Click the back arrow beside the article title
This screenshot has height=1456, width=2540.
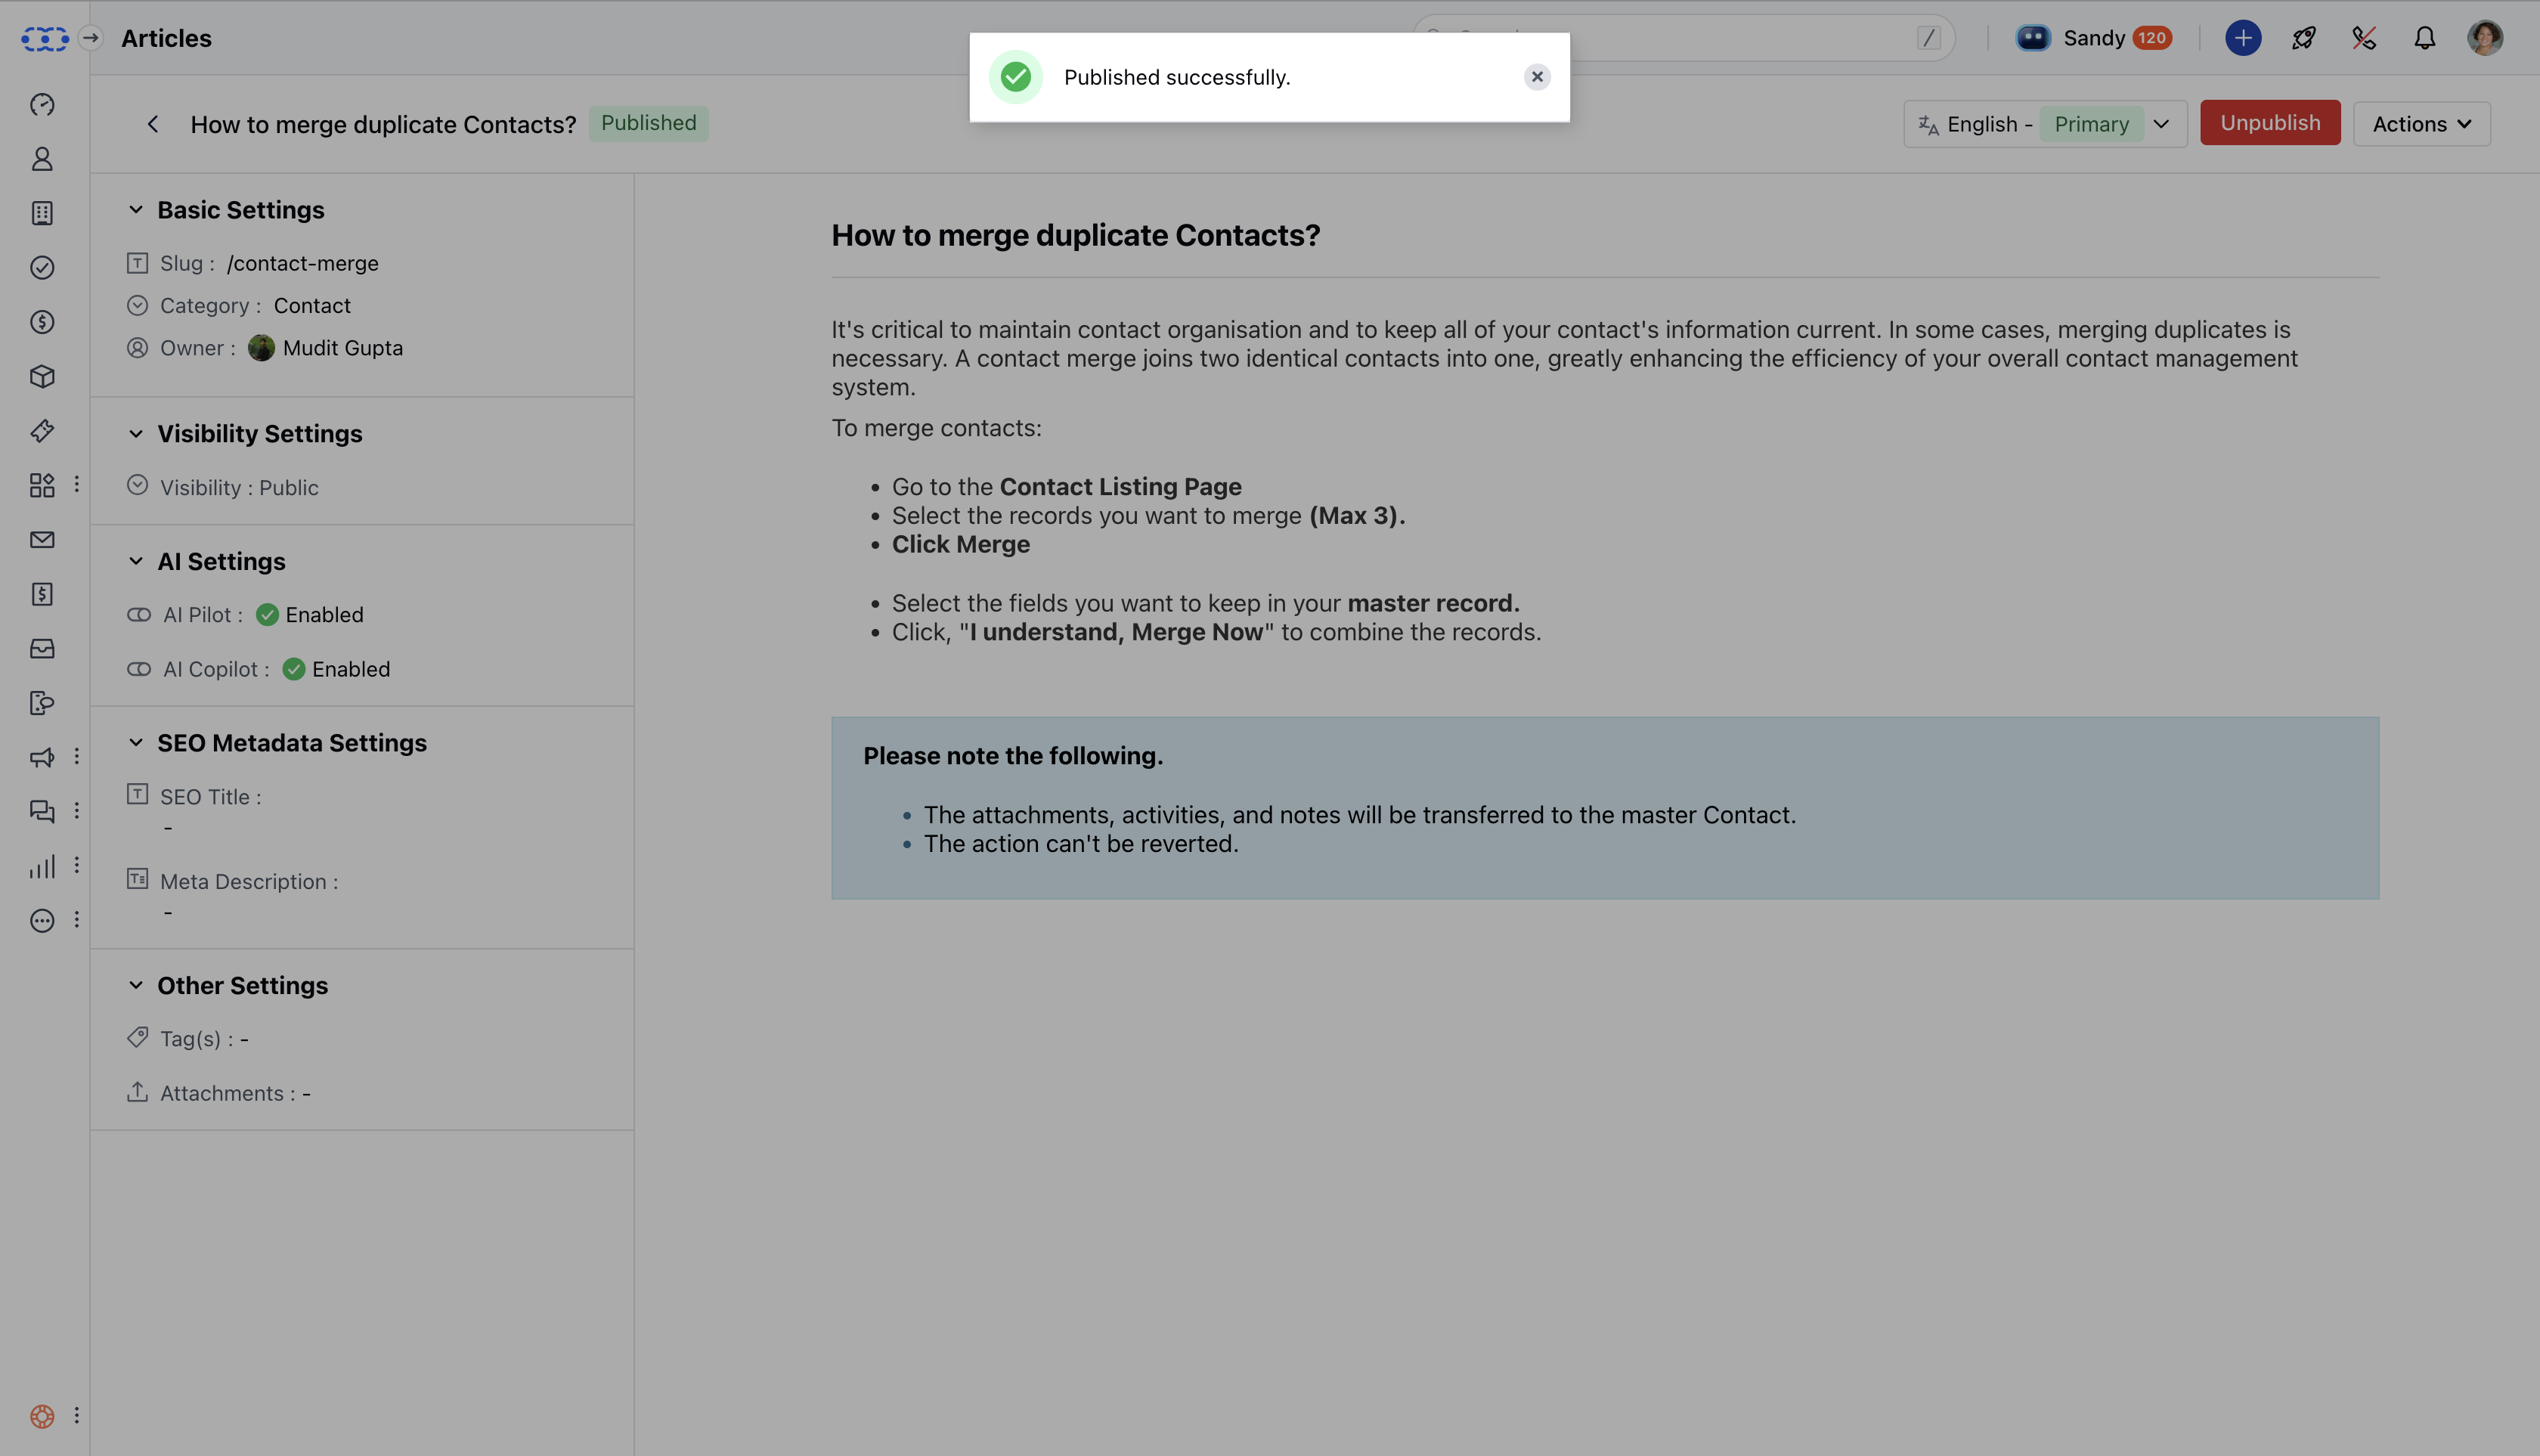153,124
